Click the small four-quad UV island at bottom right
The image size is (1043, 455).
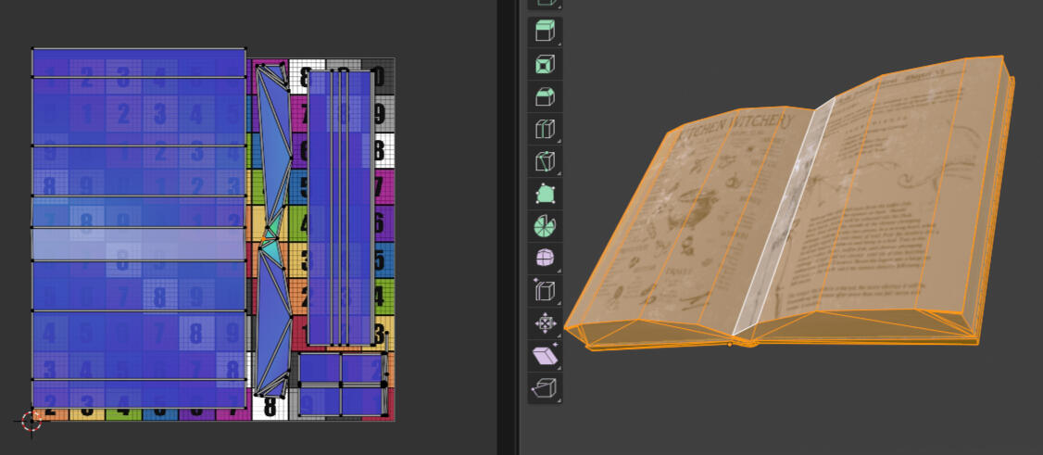click(x=341, y=385)
